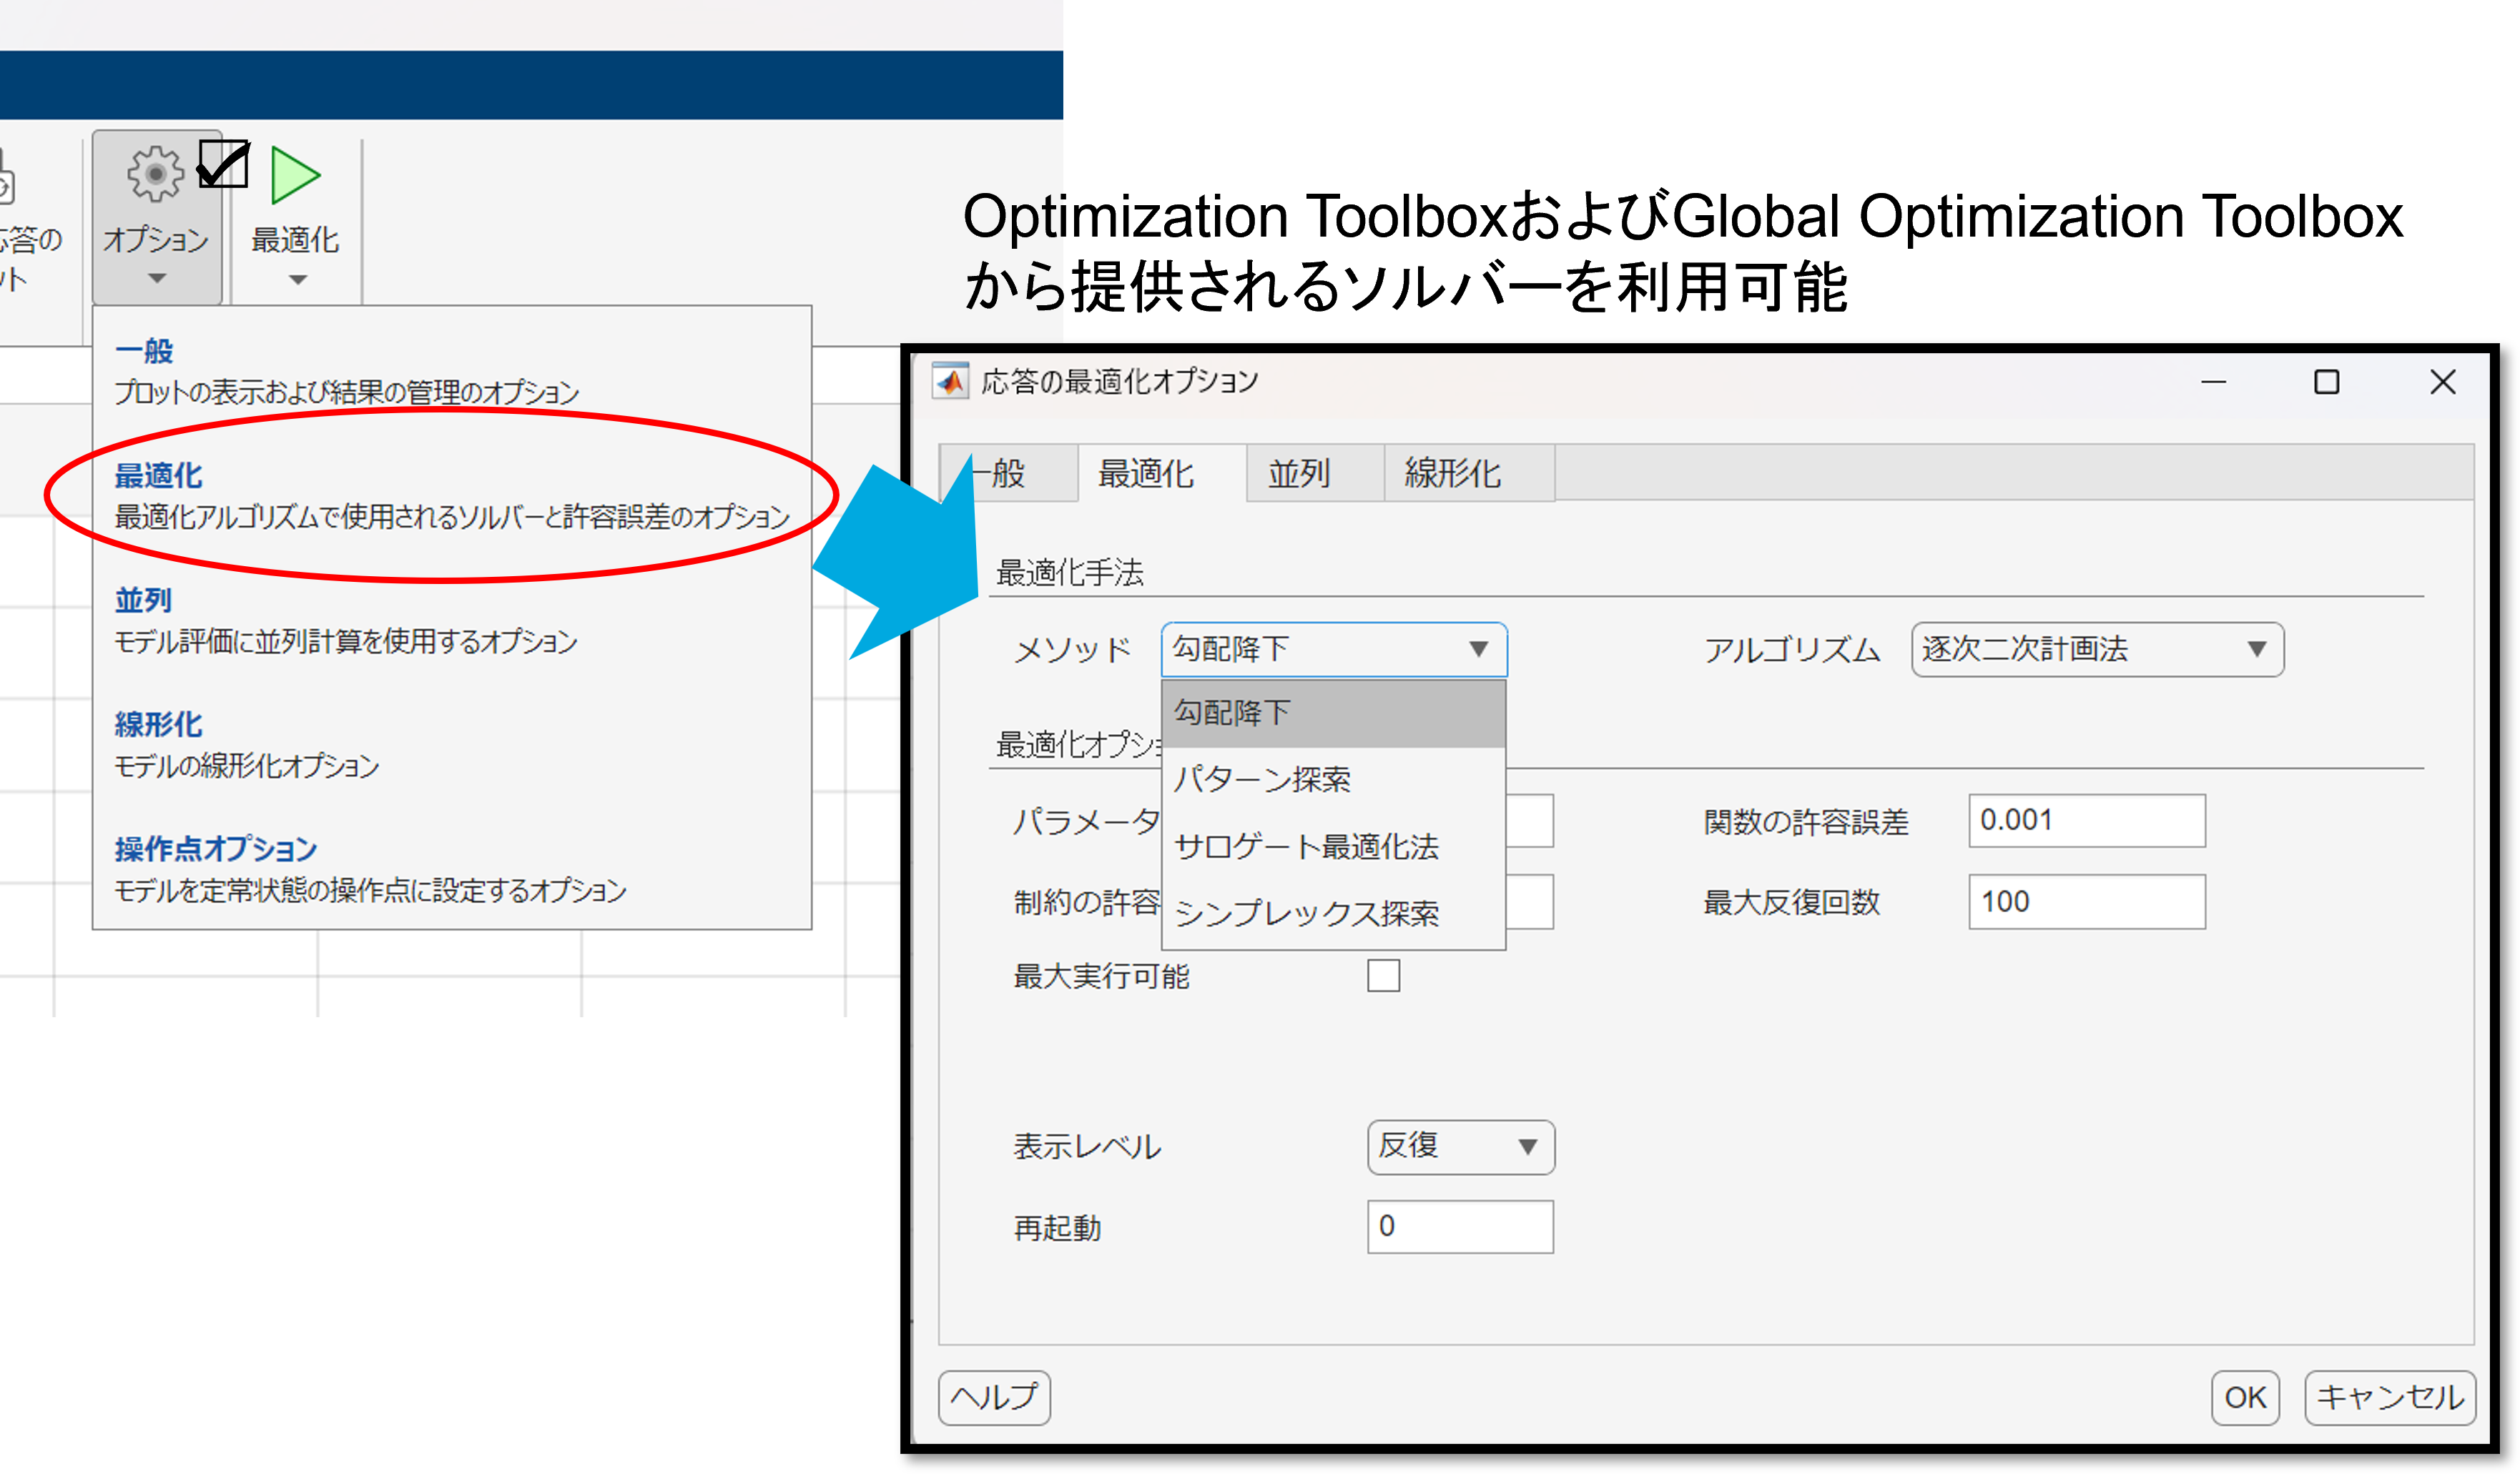Pick シンプレックス探索 option
The height and width of the screenshot is (1474, 2520).
click(1306, 914)
